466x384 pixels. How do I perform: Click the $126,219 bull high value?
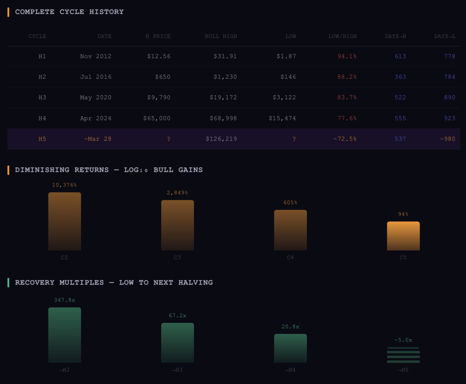221,139
